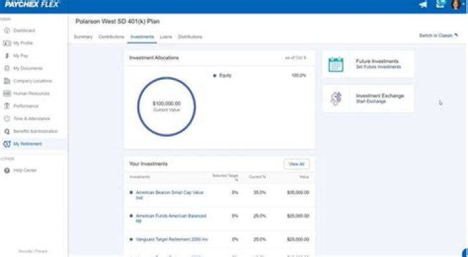Image resolution: width=468 pixels, height=257 pixels.
Task: Open Time & Attendance in the sidebar
Action: [31, 119]
